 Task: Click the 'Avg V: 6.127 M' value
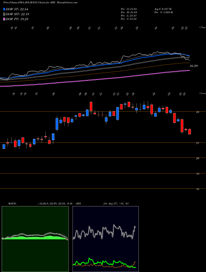tap(163, 9)
